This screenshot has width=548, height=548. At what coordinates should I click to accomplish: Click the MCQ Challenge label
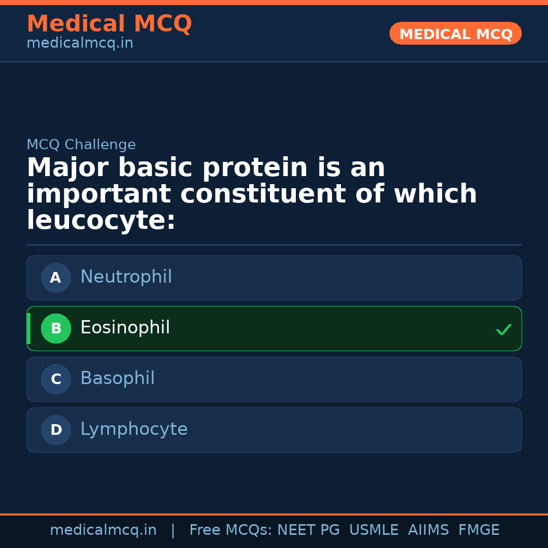click(81, 145)
